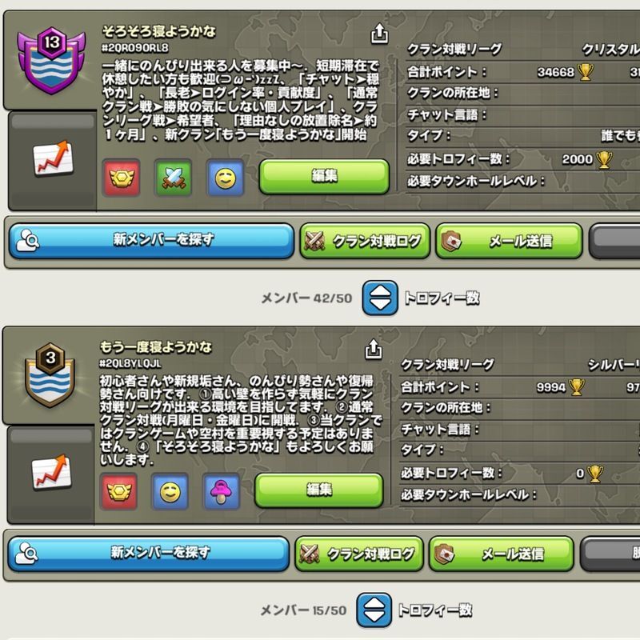Click 編集 button in the upper clan
Image resolution: width=640 pixels, height=640 pixels.
(x=325, y=176)
